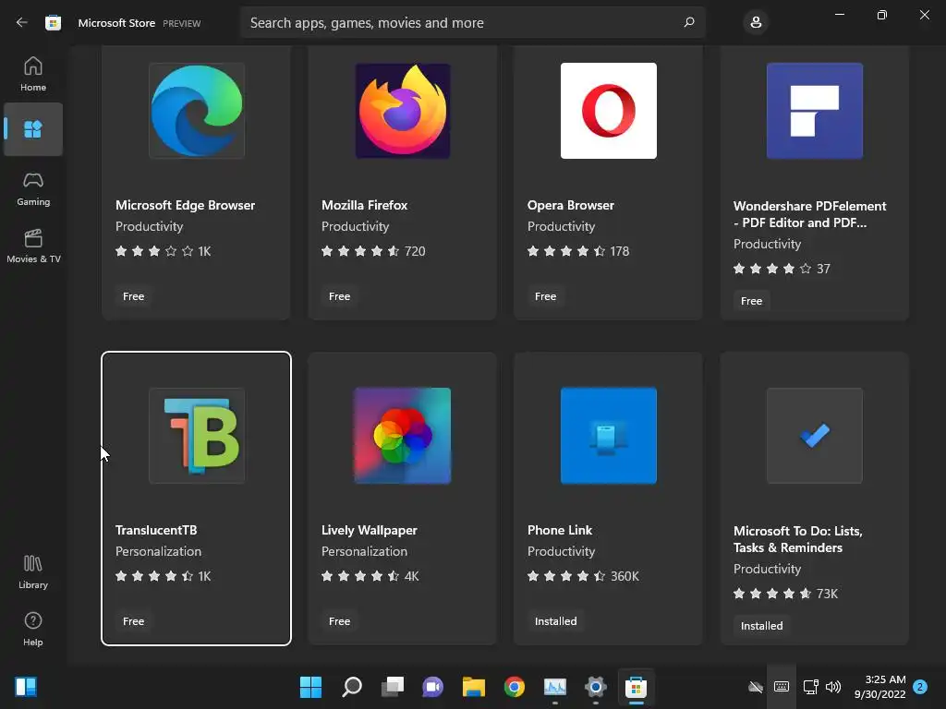Viewport: 946px width, 709px height.
Task: Click the Mozilla Firefox app icon
Action: (403, 111)
